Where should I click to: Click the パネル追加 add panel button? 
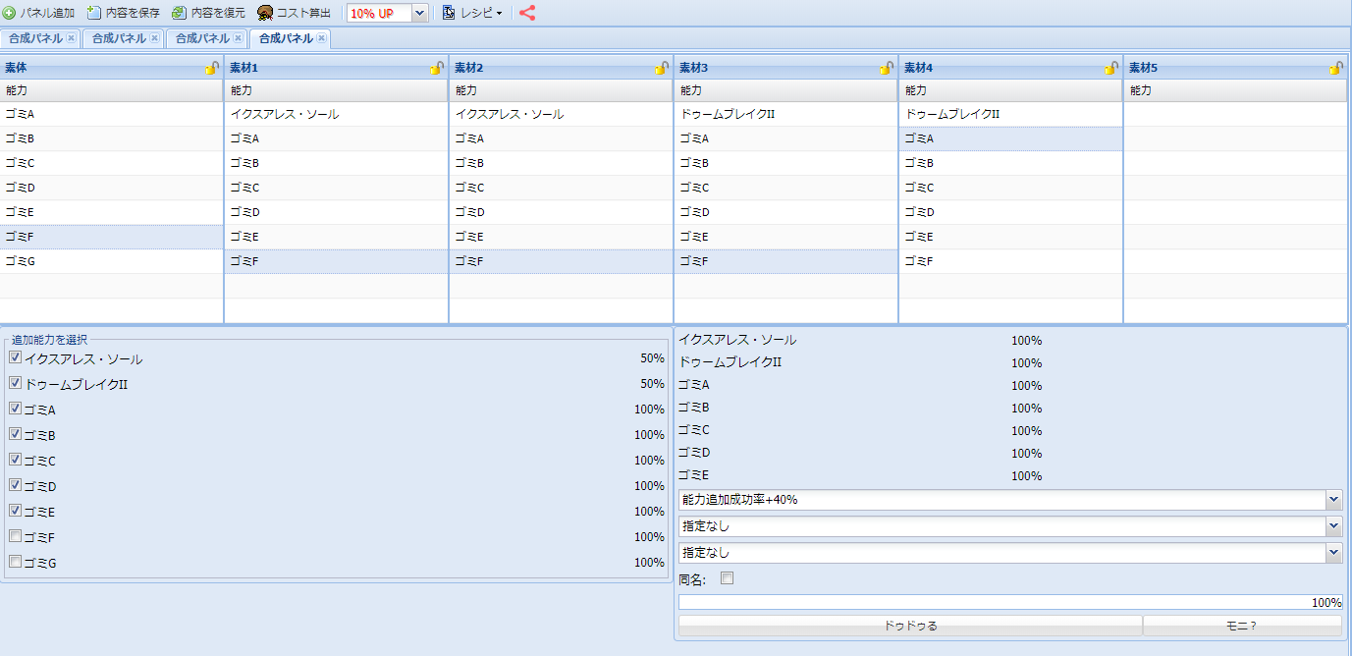[39, 13]
